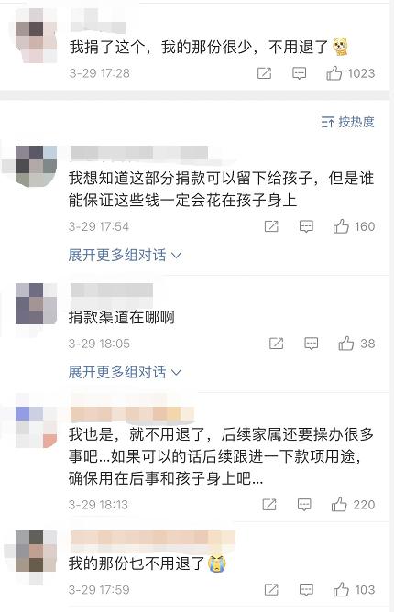
Task: Repost the 3-29 17:54 comment
Action: coord(271,226)
